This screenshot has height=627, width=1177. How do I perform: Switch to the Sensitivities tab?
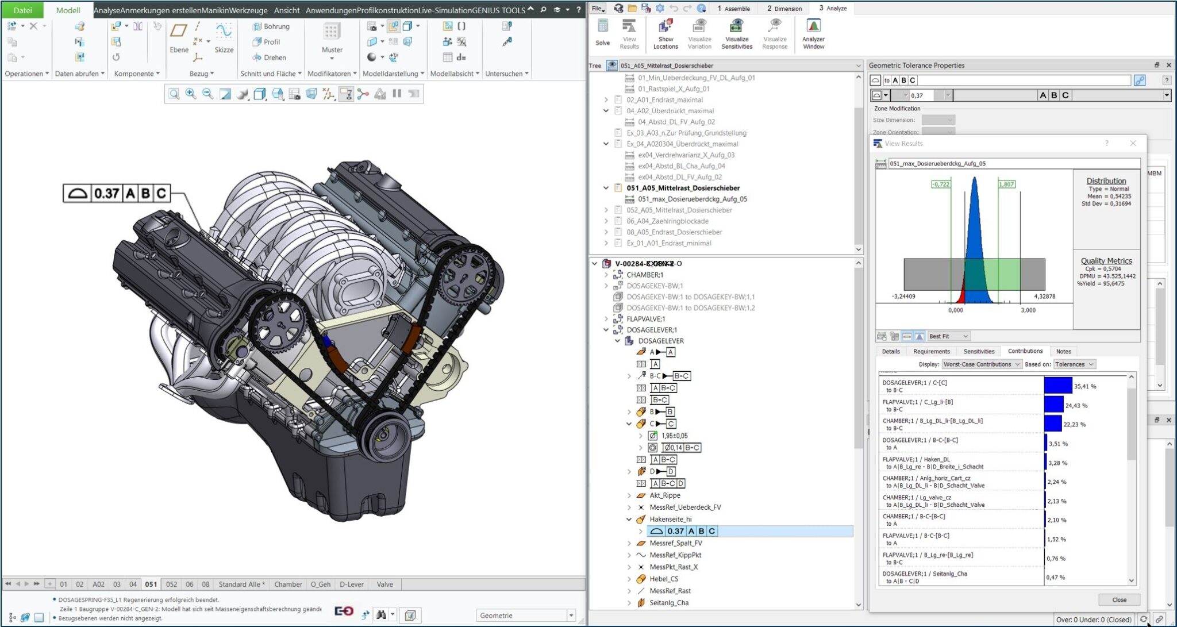(978, 351)
